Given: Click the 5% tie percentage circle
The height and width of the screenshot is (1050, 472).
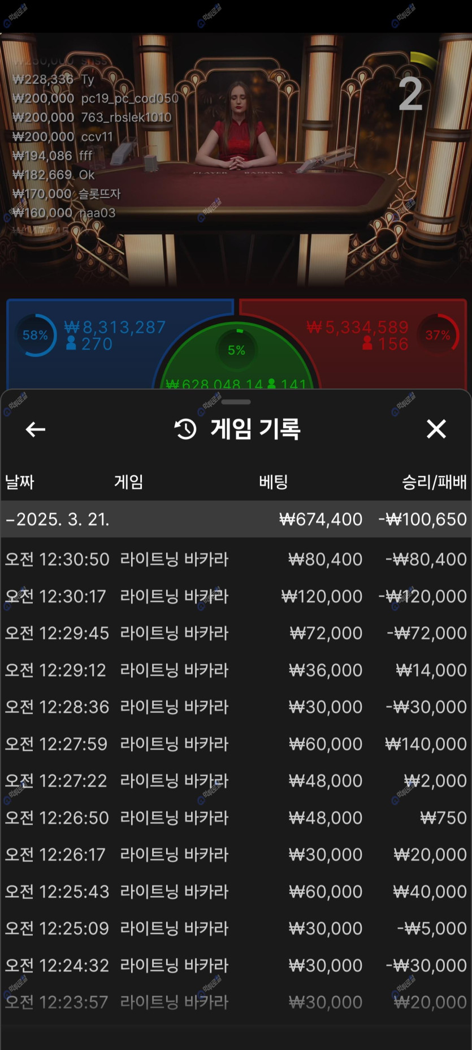Looking at the screenshot, I should pyautogui.click(x=236, y=350).
